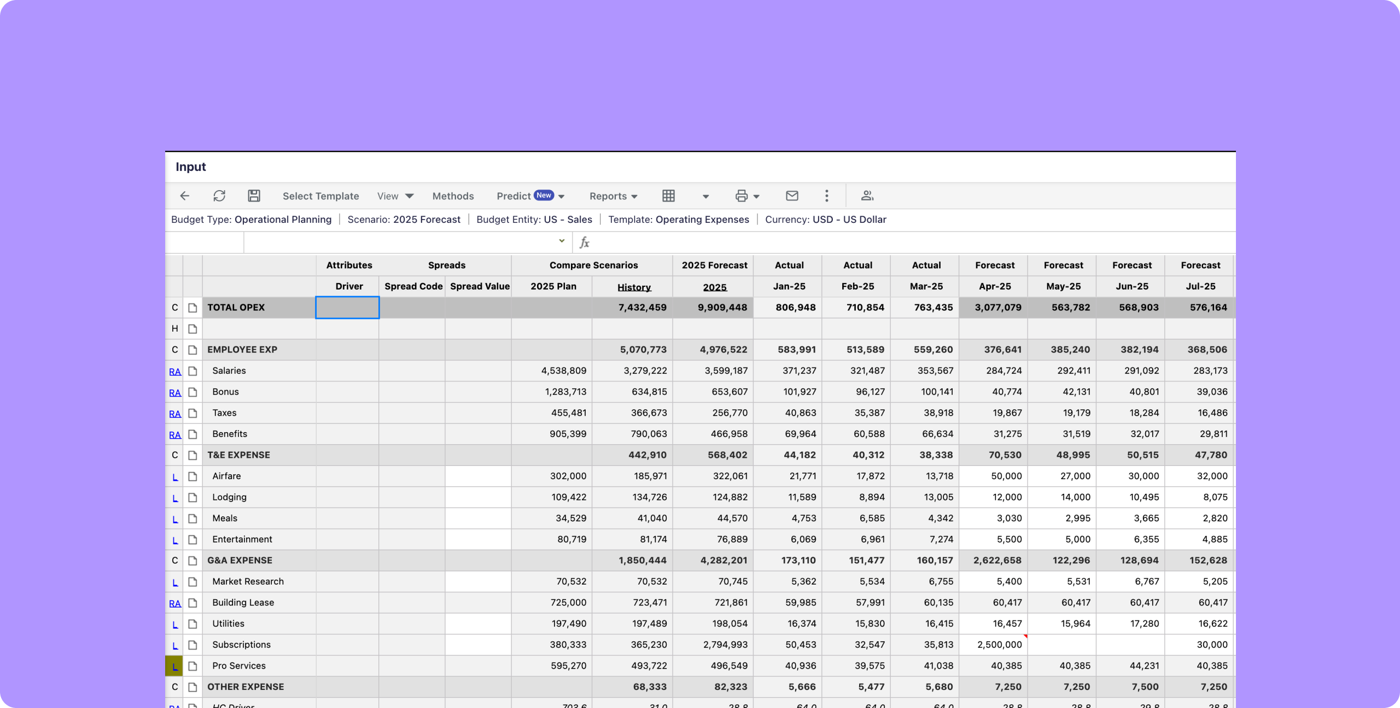
Task: Open the Methods menu
Action: click(x=453, y=196)
